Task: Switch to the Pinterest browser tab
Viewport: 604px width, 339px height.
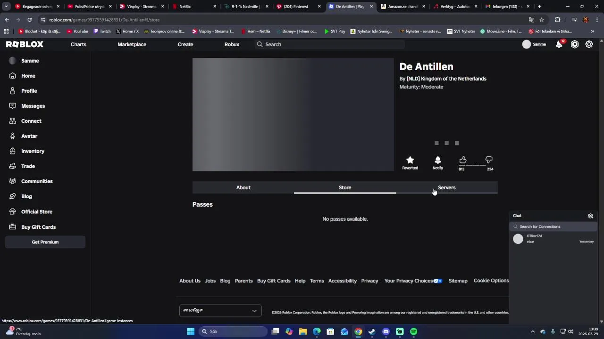Action: pyautogui.click(x=297, y=7)
